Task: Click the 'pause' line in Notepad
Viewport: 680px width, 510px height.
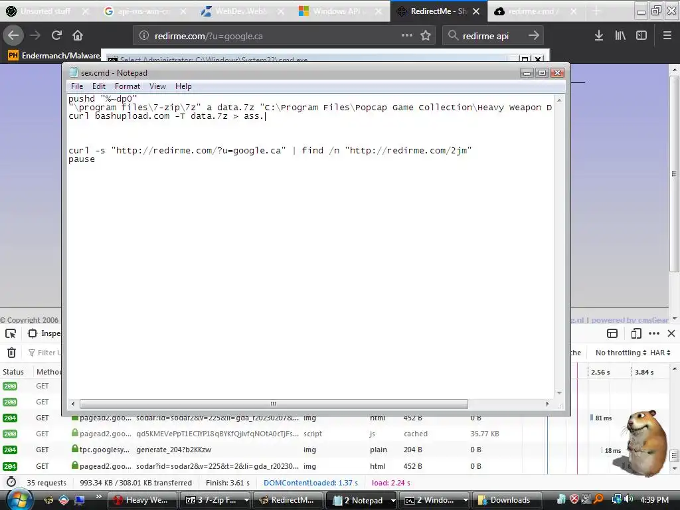Action: pyautogui.click(x=82, y=159)
